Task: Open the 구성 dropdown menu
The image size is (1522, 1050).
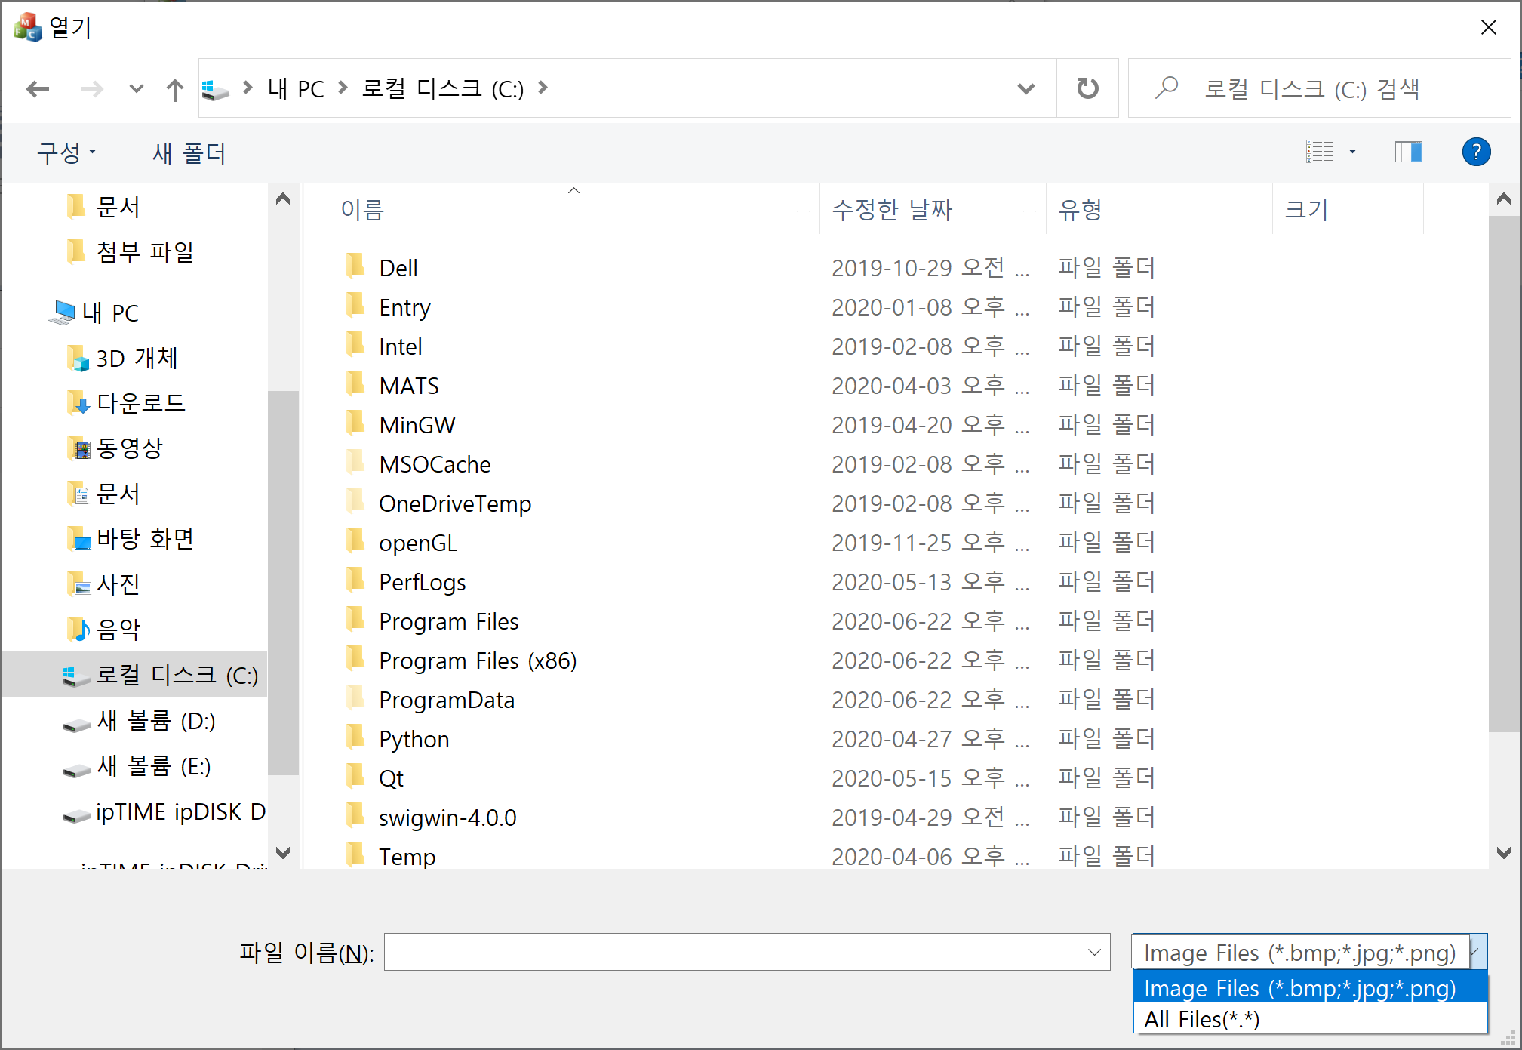Action: pyautogui.click(x=65, y=152)
